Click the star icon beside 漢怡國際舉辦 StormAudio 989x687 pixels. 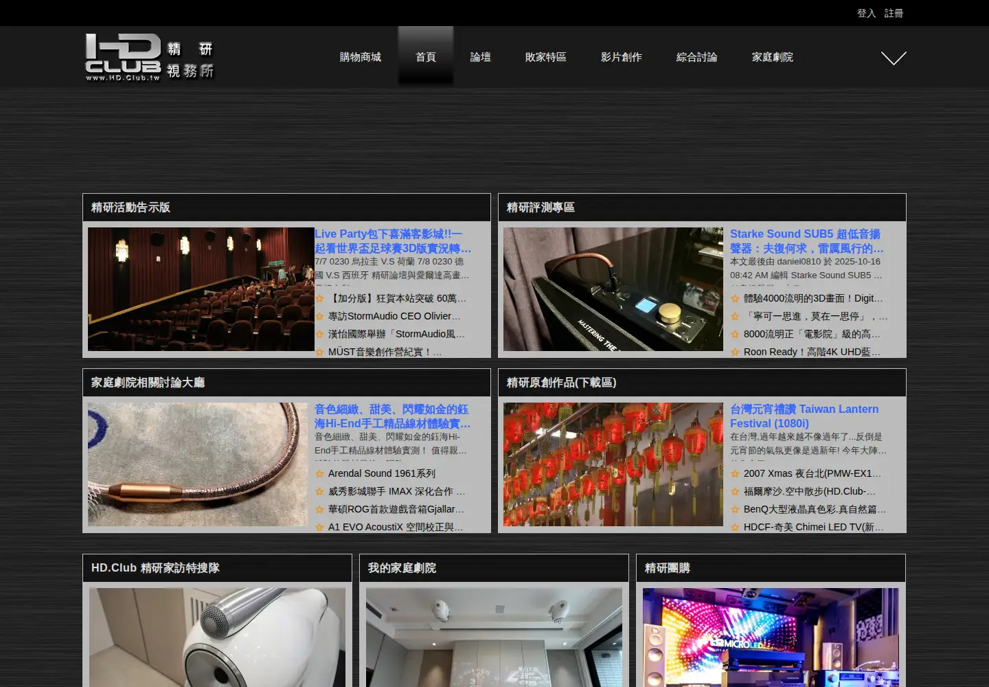319,335
